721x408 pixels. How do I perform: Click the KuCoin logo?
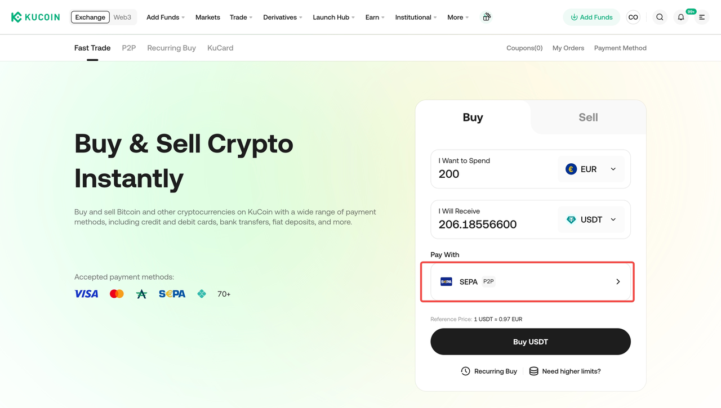(35, 17)
